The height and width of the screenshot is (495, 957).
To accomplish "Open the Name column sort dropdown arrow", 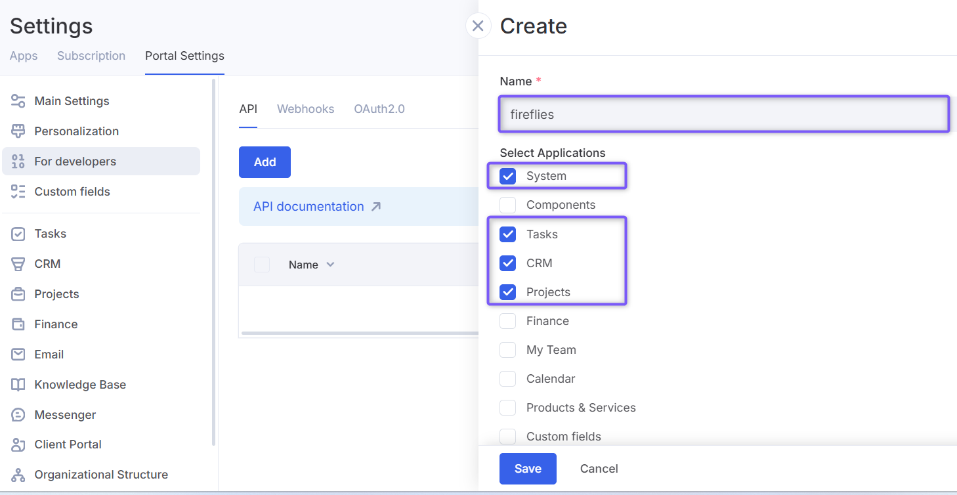I will click(x=330, y=265).
